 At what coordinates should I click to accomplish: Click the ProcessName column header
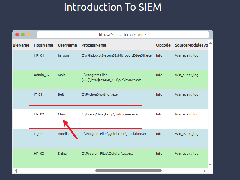(94, 45)
